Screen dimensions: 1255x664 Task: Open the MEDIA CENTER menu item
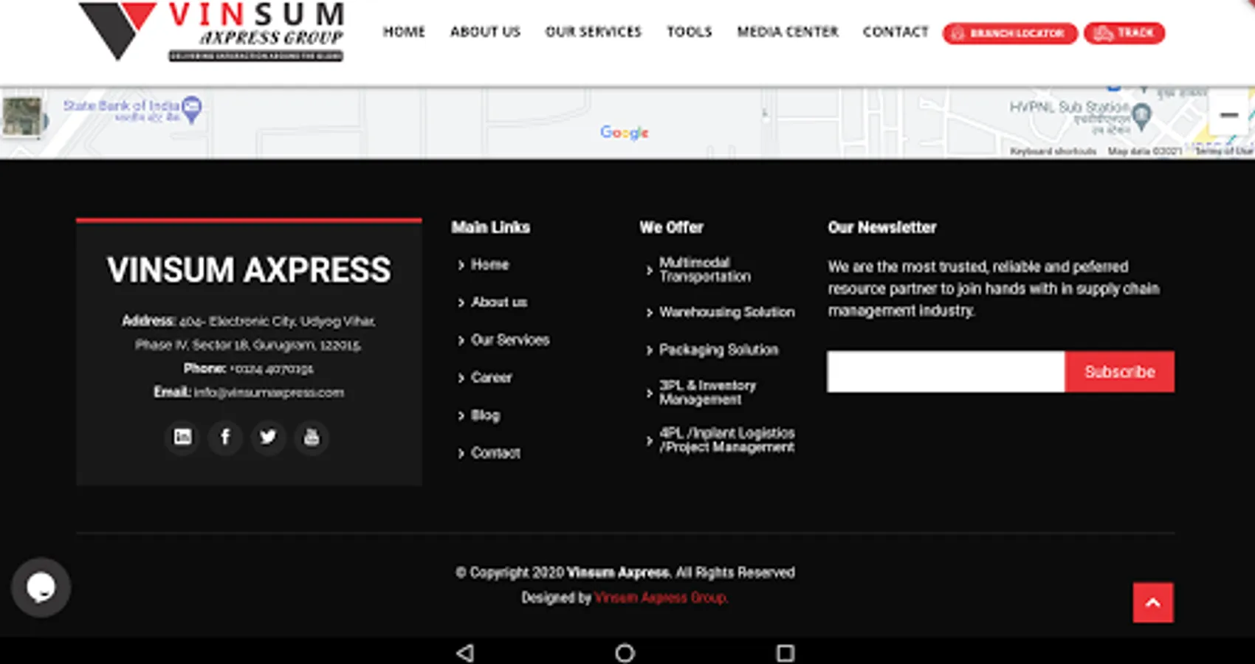click(x=788, y=32)
